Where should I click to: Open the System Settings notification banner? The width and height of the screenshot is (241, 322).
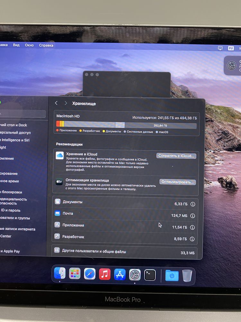click(x=232, y=65)
